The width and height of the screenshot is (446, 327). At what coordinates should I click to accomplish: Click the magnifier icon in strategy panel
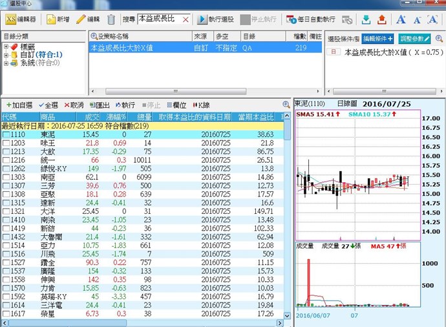(94, 37)
